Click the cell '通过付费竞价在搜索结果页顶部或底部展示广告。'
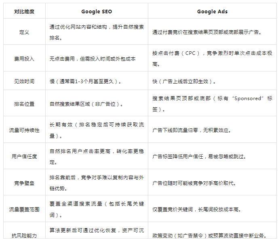 click(212, 31)
